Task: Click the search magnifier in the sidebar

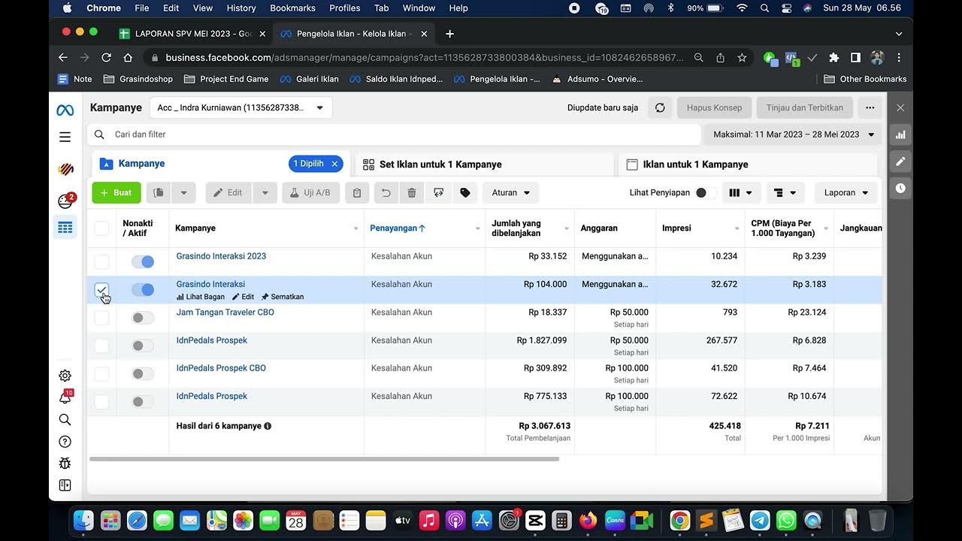Action: (65, 419)
